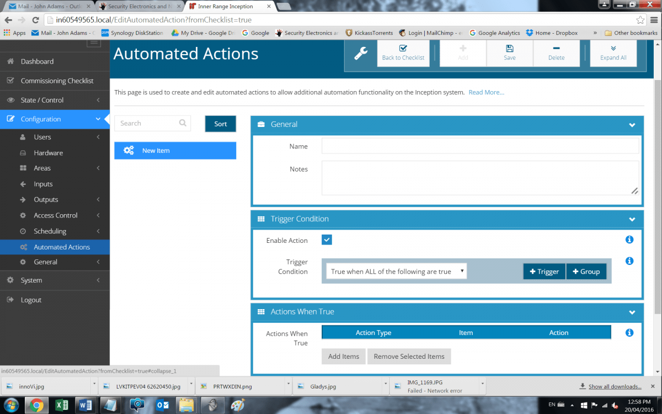Open Excel from the Windows taskbar

pos(62,405)
